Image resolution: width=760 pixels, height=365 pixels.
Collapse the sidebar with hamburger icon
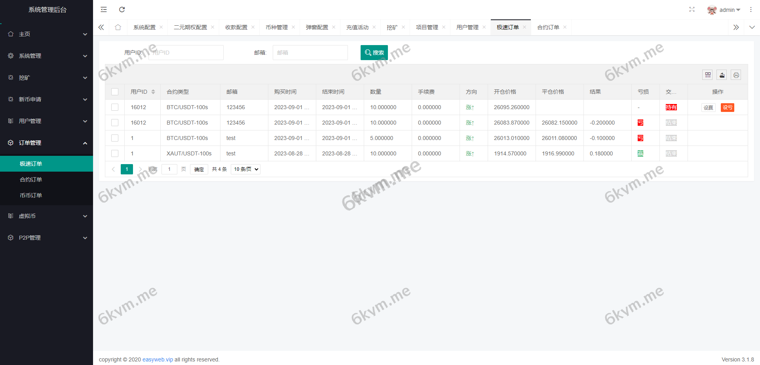click(104, 9)
